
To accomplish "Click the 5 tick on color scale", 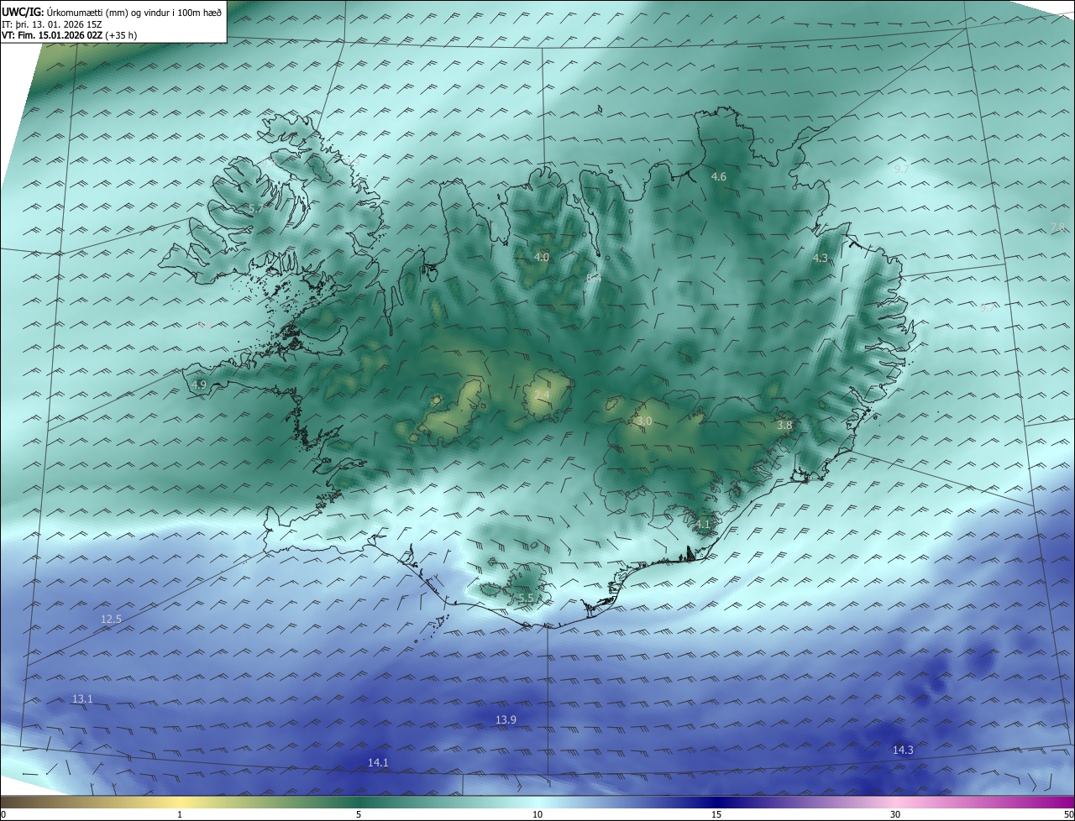I will point(359,814).
